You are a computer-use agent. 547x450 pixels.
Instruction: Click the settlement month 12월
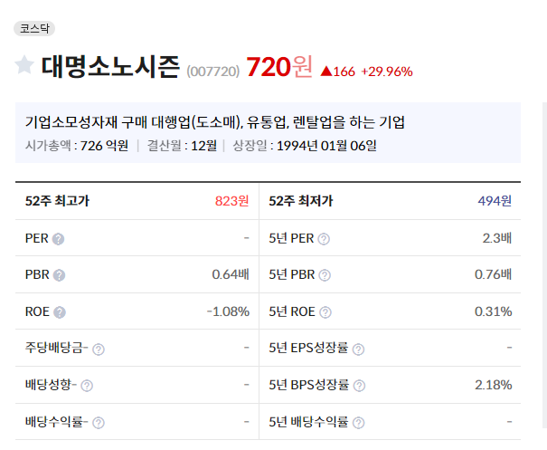click(x=203, y=146)
